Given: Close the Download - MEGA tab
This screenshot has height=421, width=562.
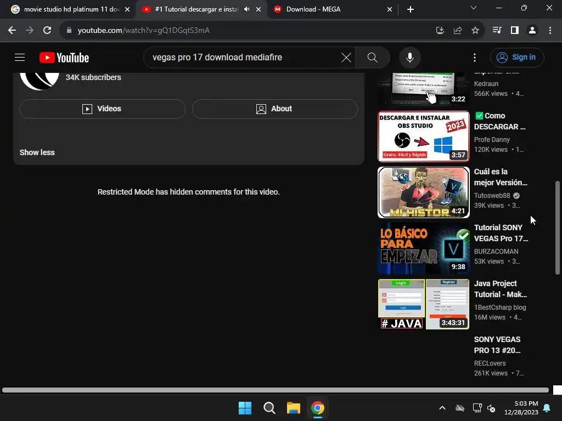Looking at the screenshot, I should (390, 9).
